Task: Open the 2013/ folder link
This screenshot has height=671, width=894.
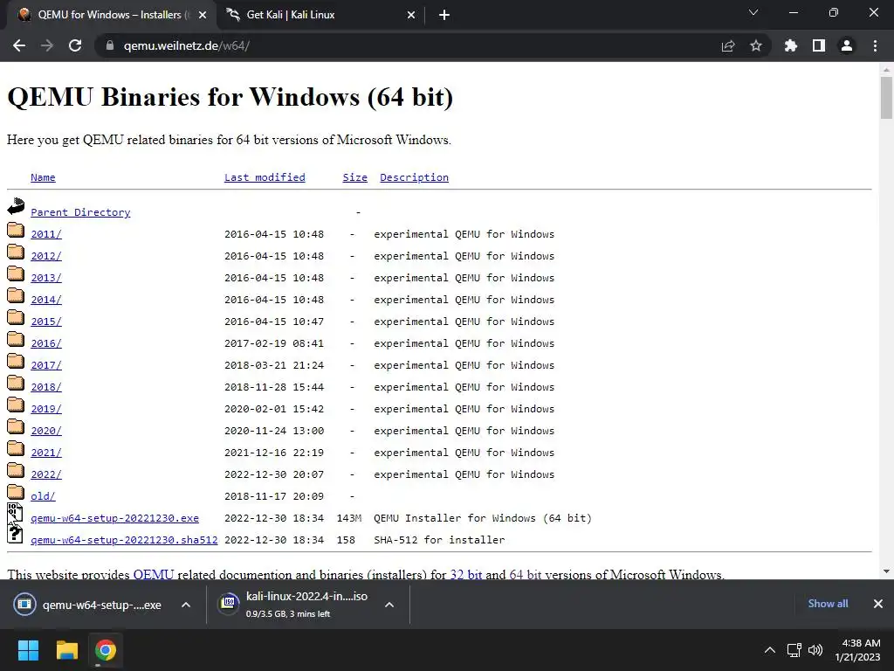Action: click(46, 278)
